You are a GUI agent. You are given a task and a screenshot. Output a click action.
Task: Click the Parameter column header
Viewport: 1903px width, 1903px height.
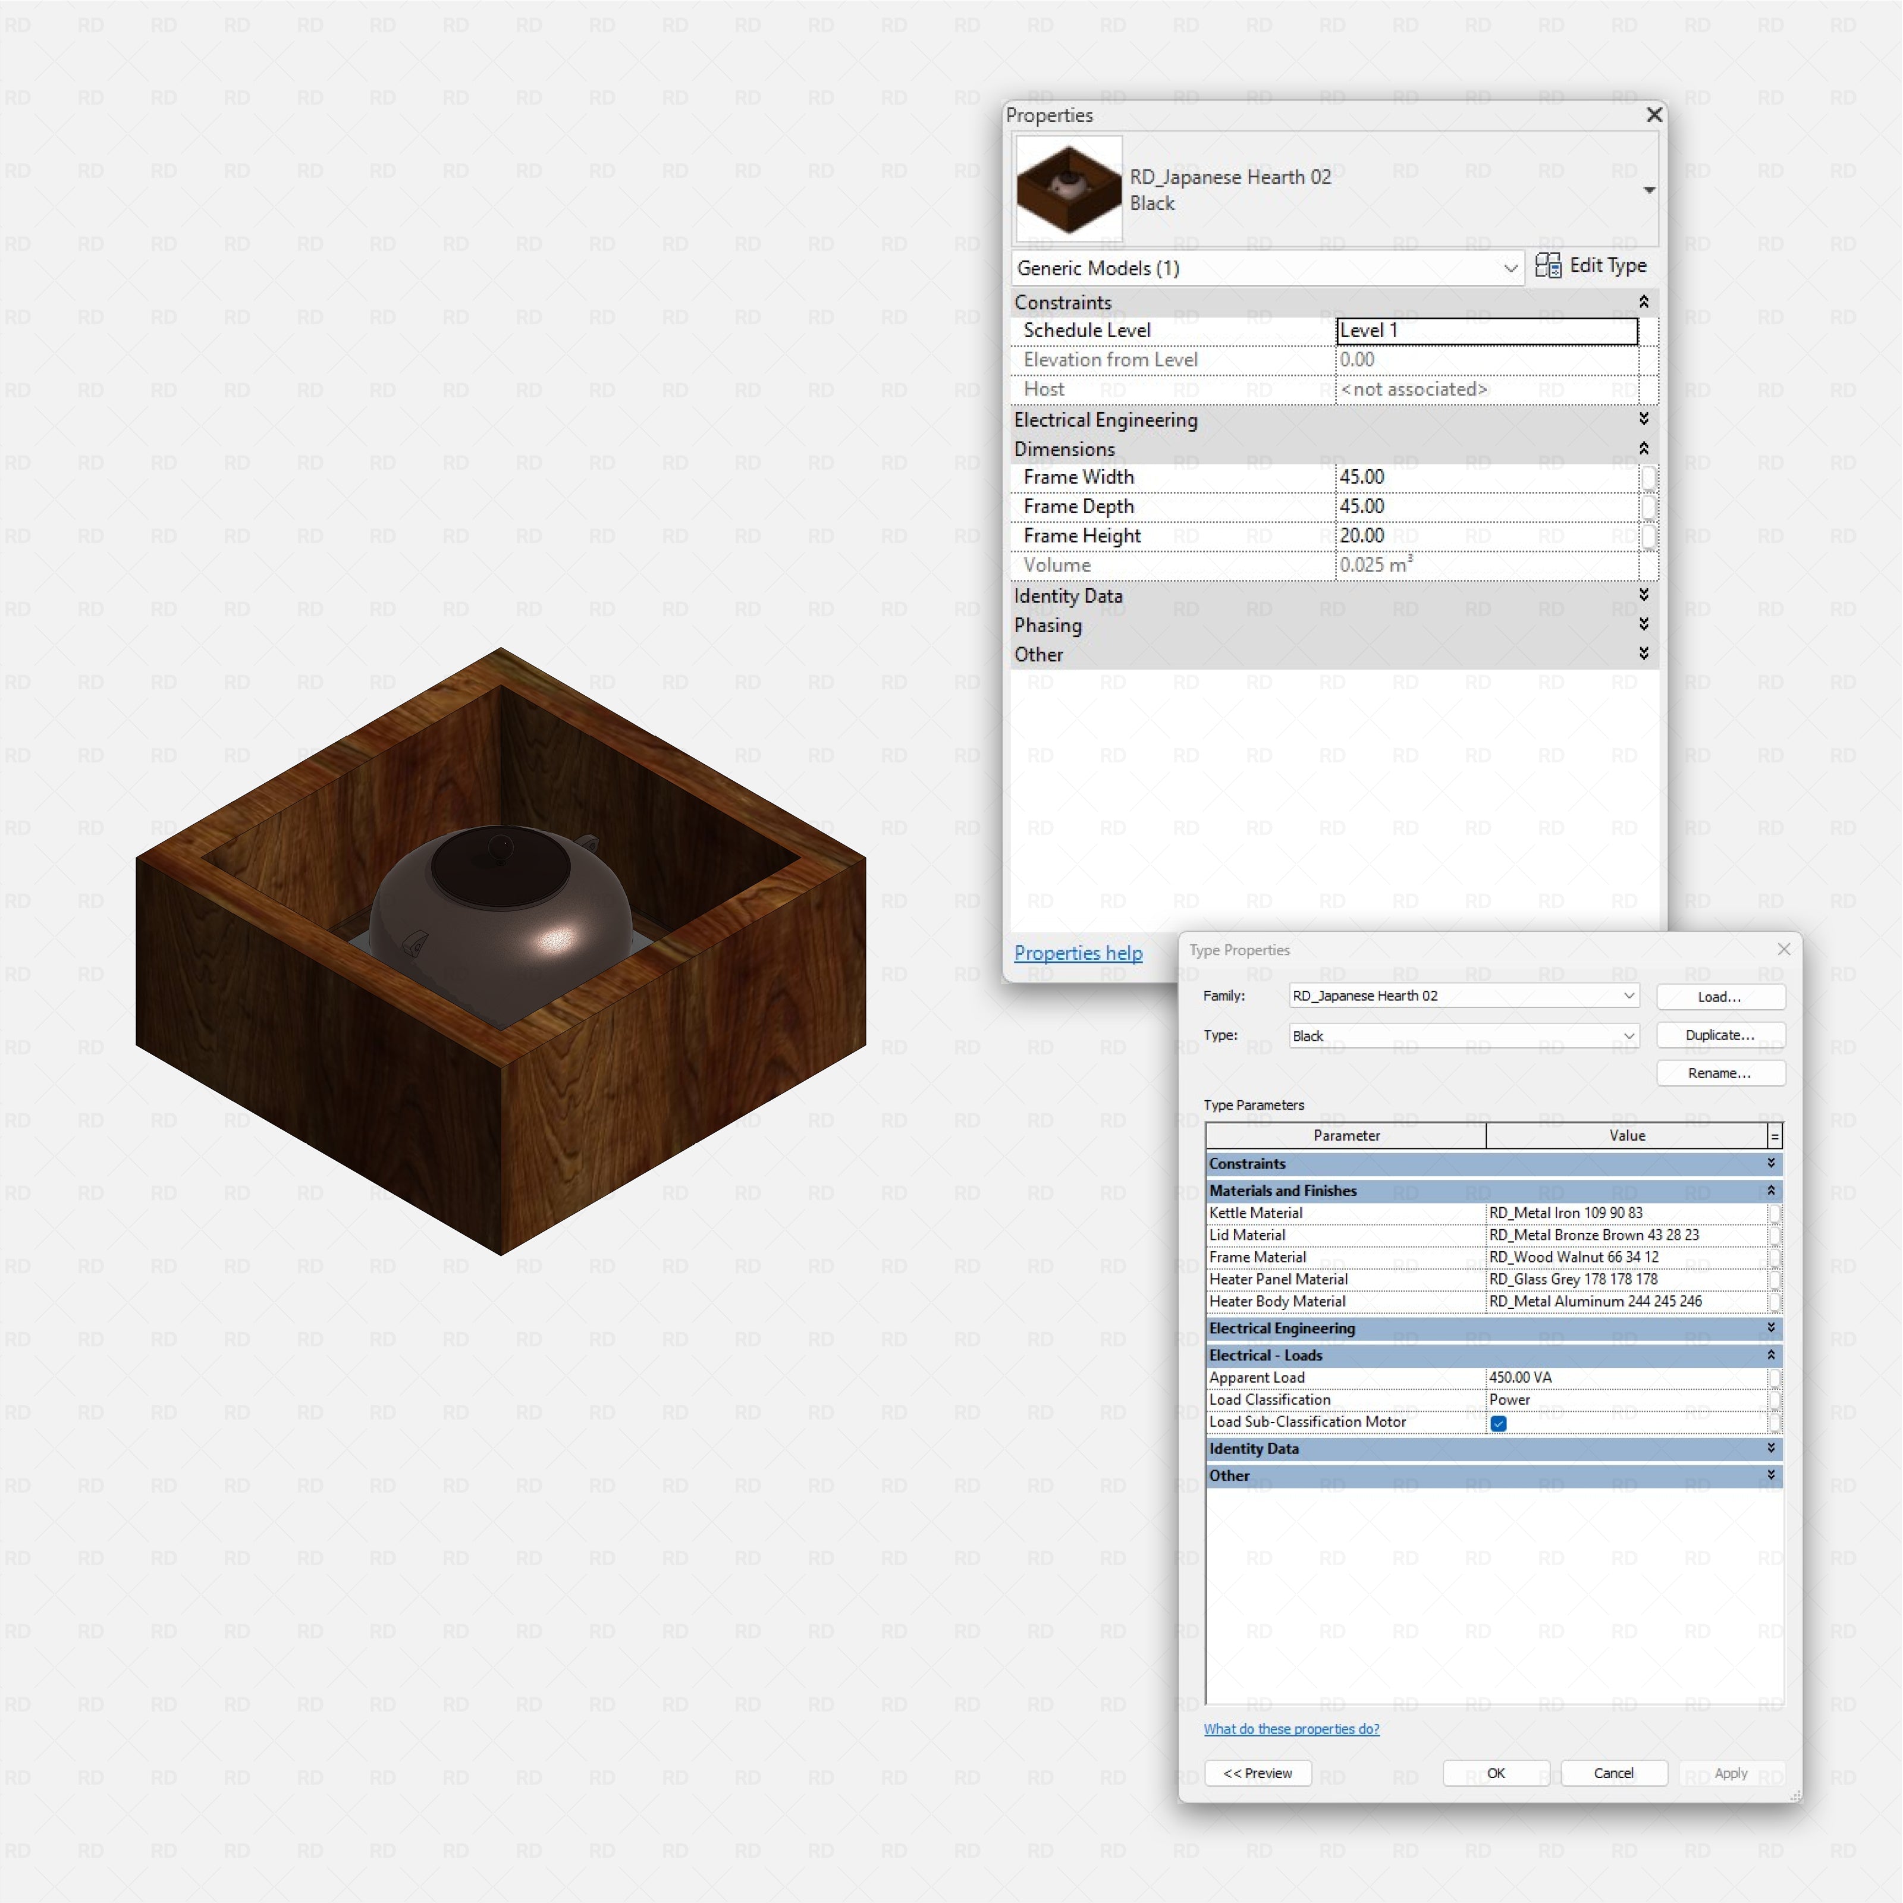[1346, 1136]
